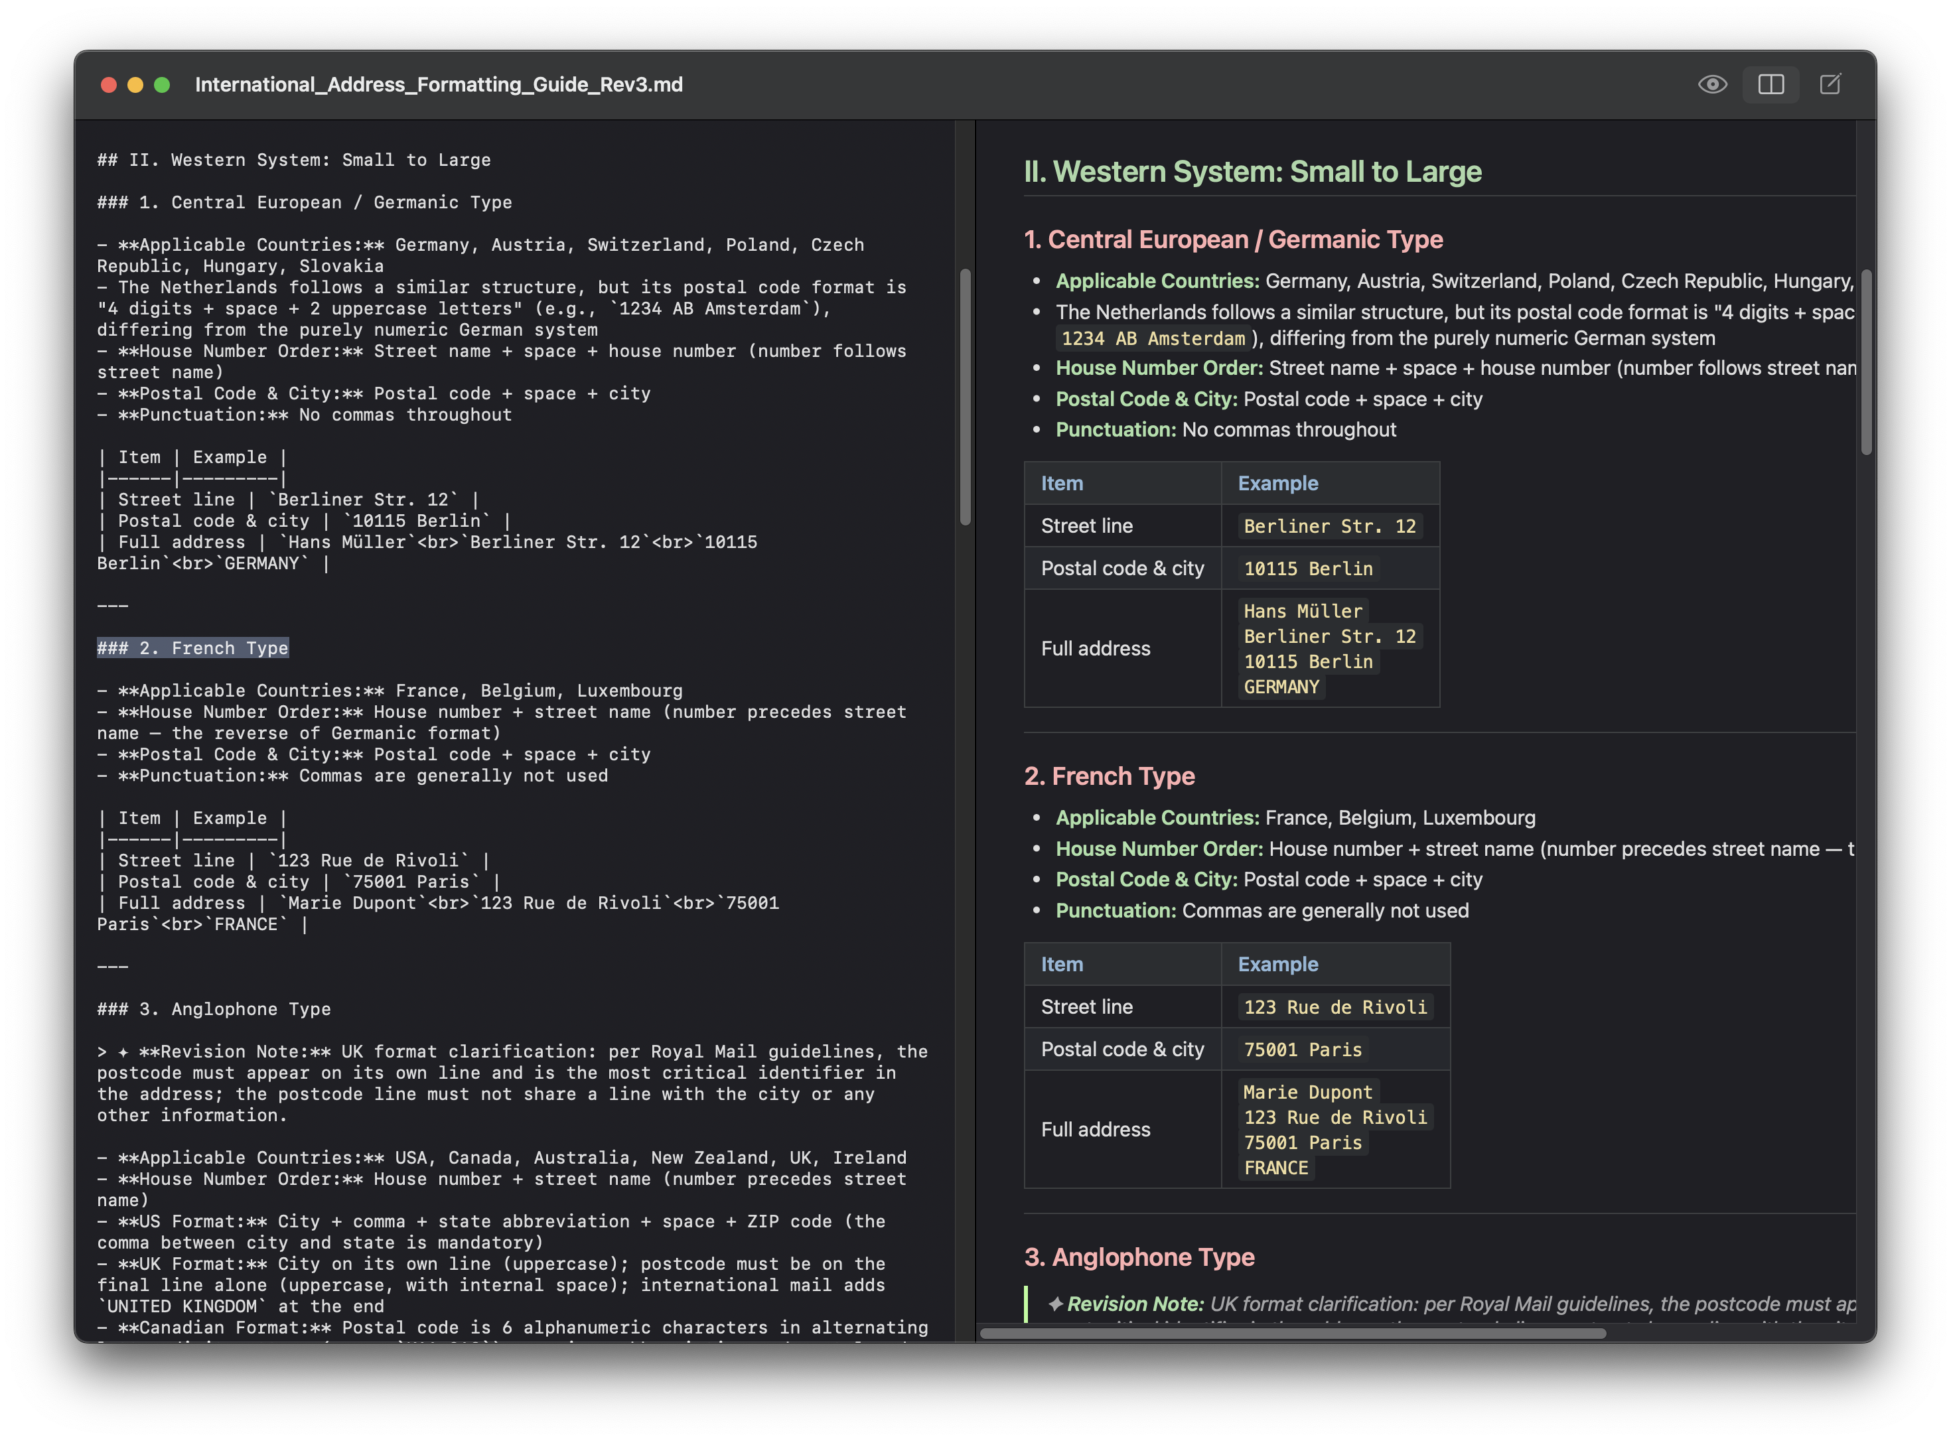Click 'Applicable Countries: France, Belgium, Luxembourg' bullet
The width and height of the screenshot is (1951, 1441).
(1295, 818)
